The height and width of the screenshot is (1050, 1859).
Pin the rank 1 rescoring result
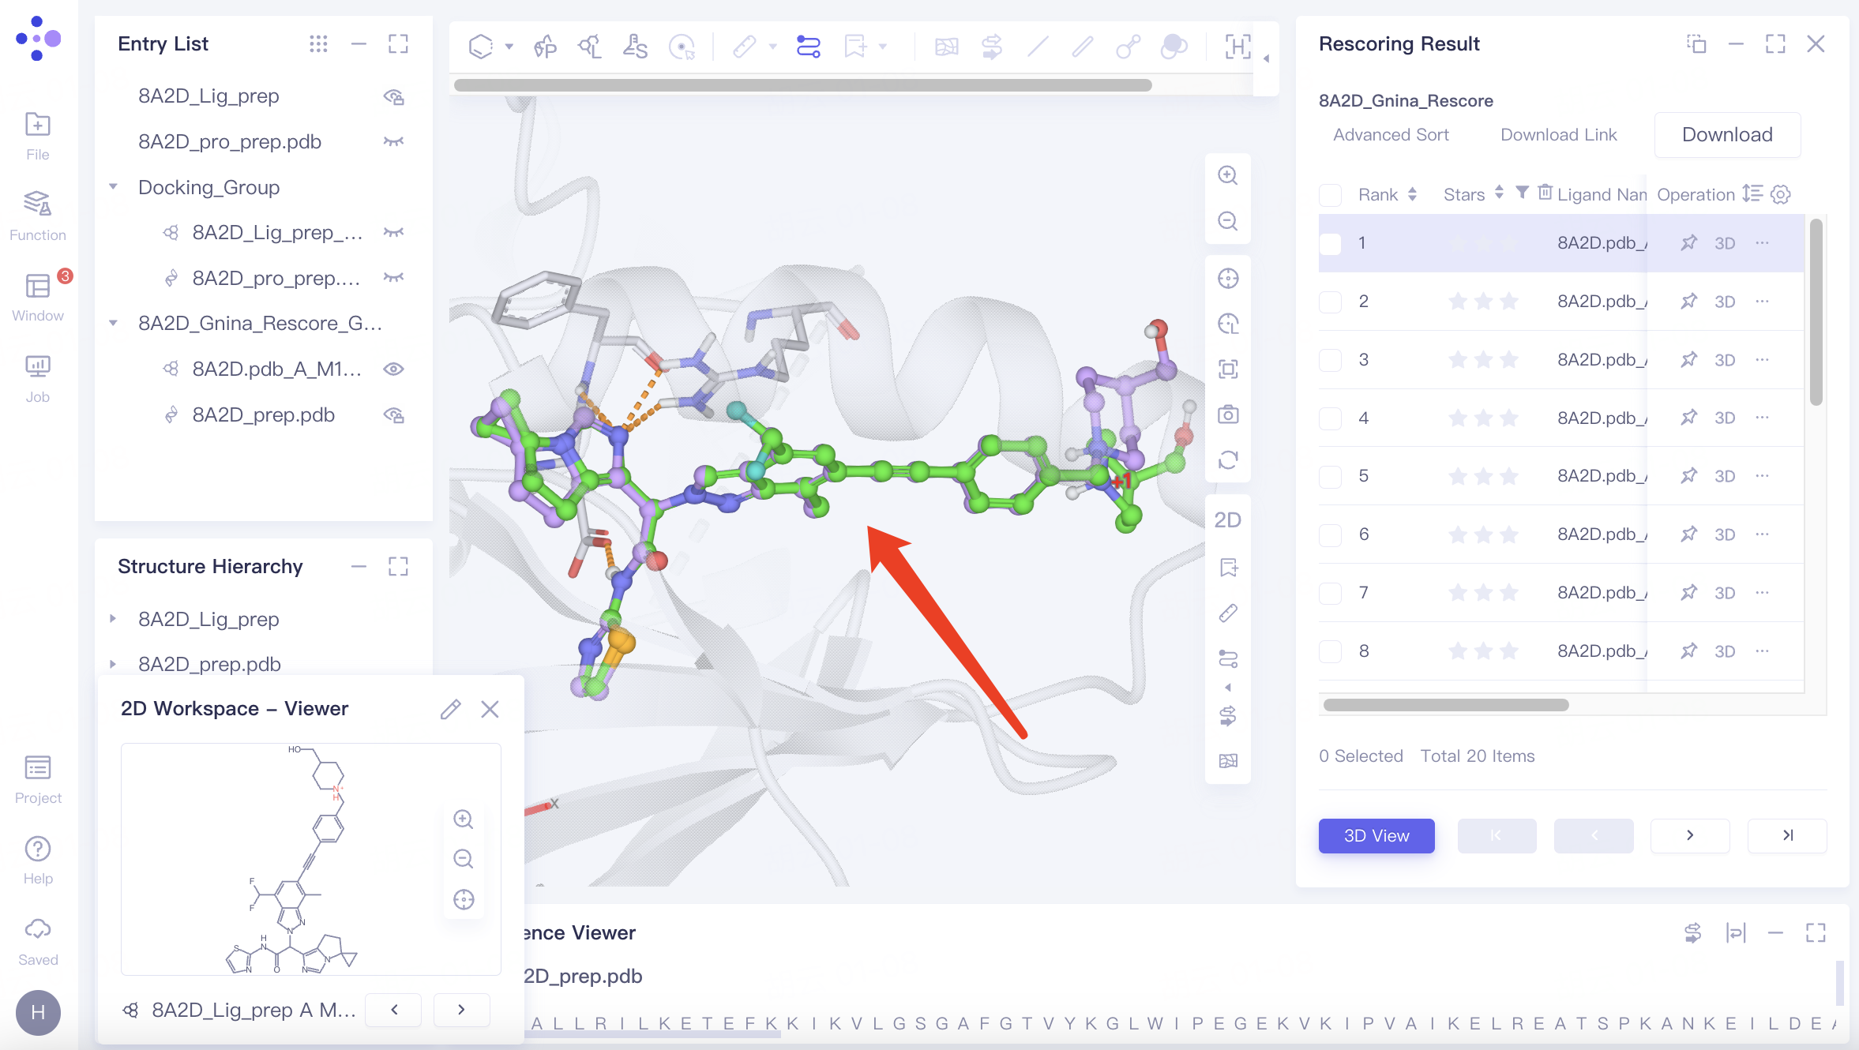click(1689, 243)
